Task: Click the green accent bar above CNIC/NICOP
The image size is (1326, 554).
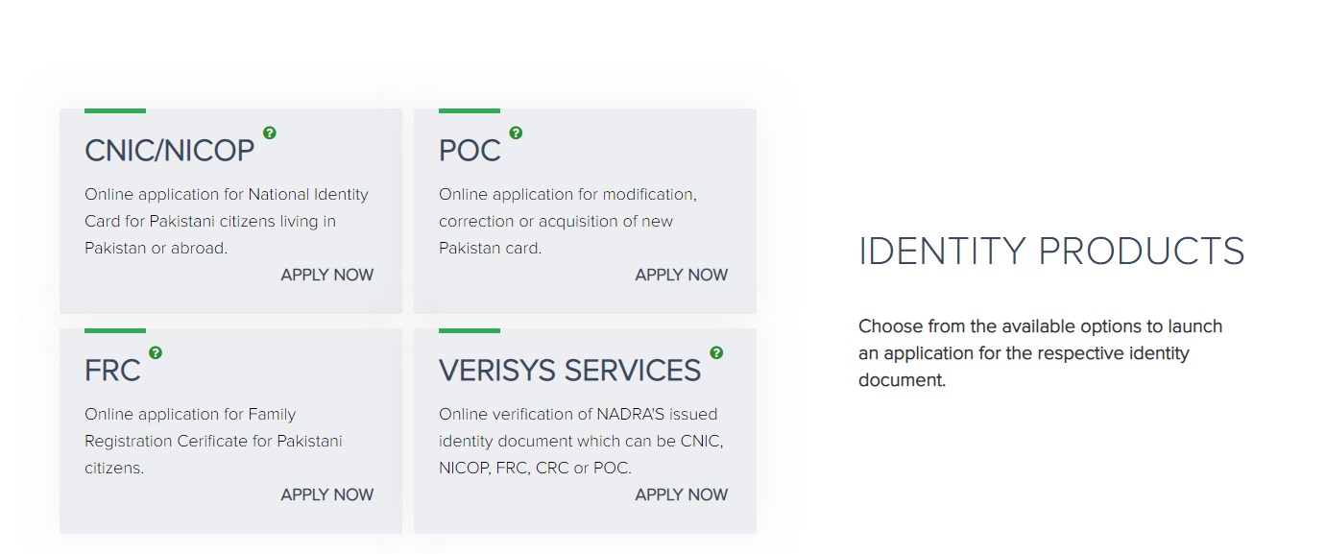Action: click(115, 110)
